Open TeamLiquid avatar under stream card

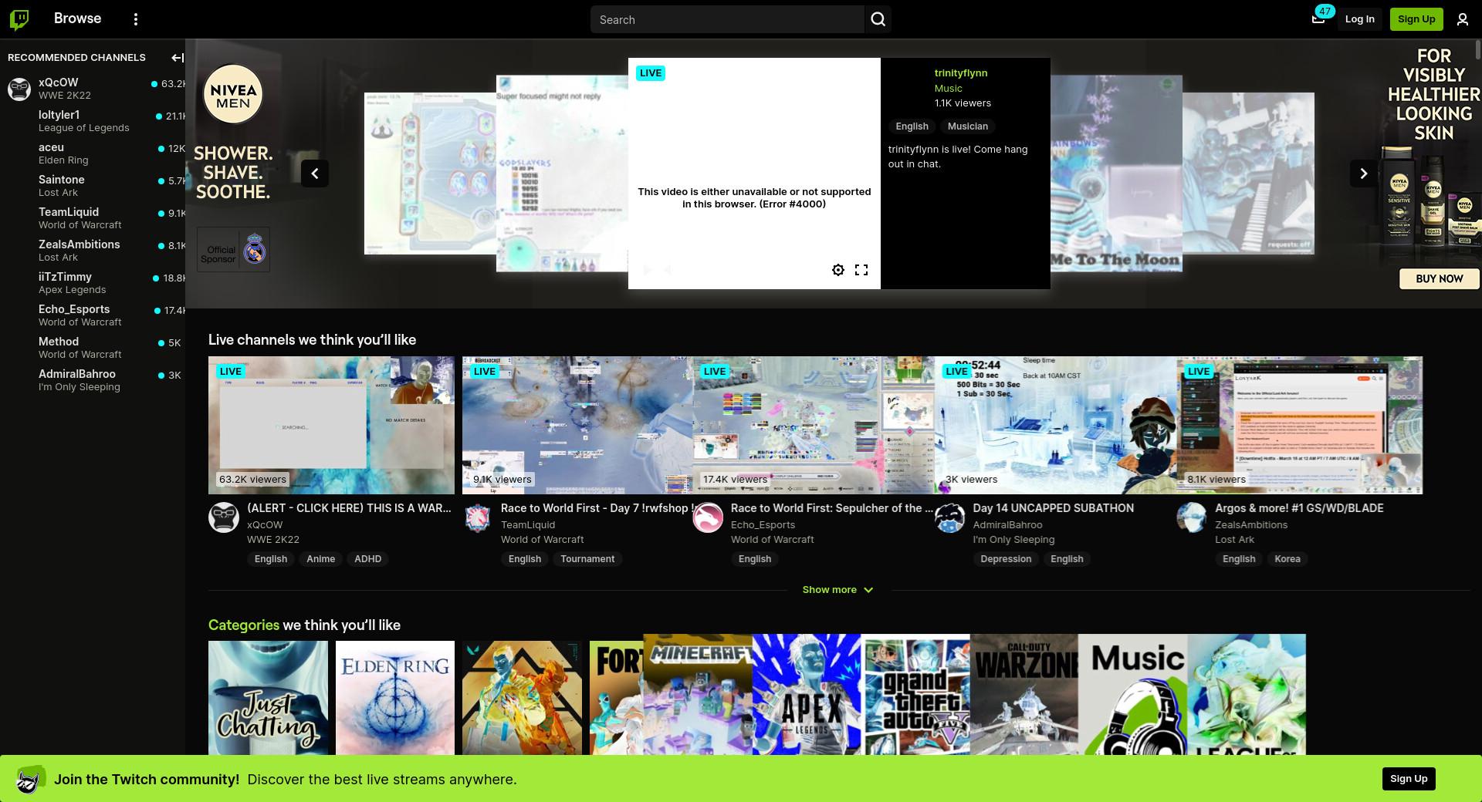[x=478, y=517]
